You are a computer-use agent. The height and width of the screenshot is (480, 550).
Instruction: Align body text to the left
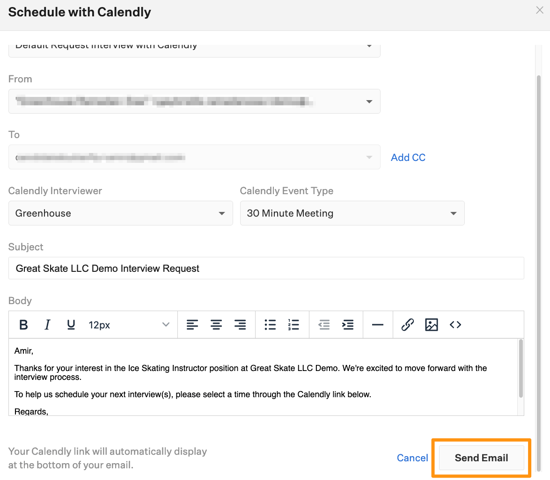point(192,325)
